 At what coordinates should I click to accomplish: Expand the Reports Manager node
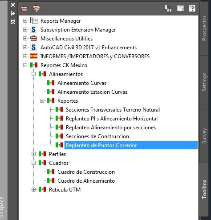point(25,21)
